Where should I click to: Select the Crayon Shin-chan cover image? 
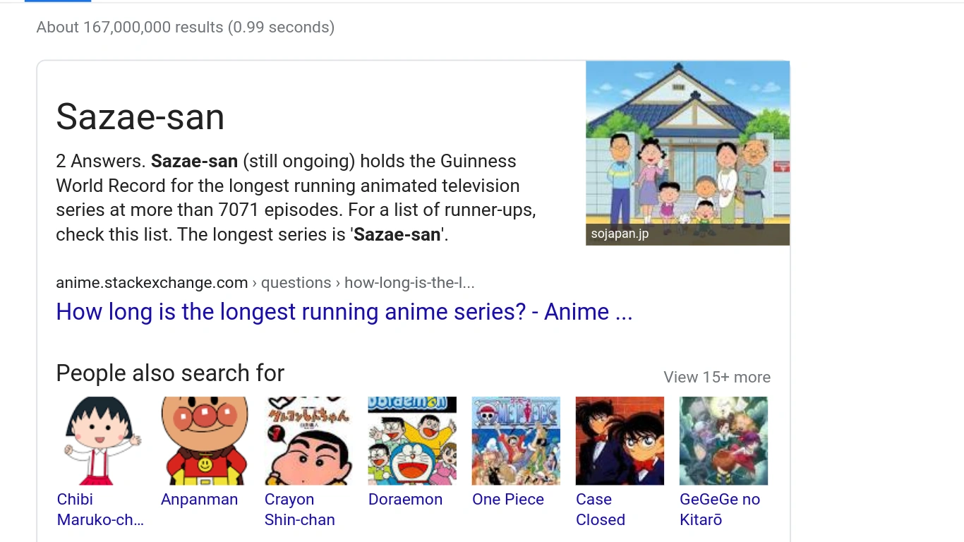pos(308,440)
